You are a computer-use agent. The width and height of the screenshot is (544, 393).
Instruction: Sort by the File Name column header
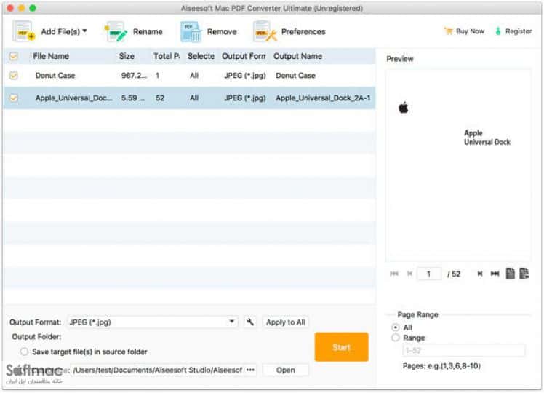point(51,56)
